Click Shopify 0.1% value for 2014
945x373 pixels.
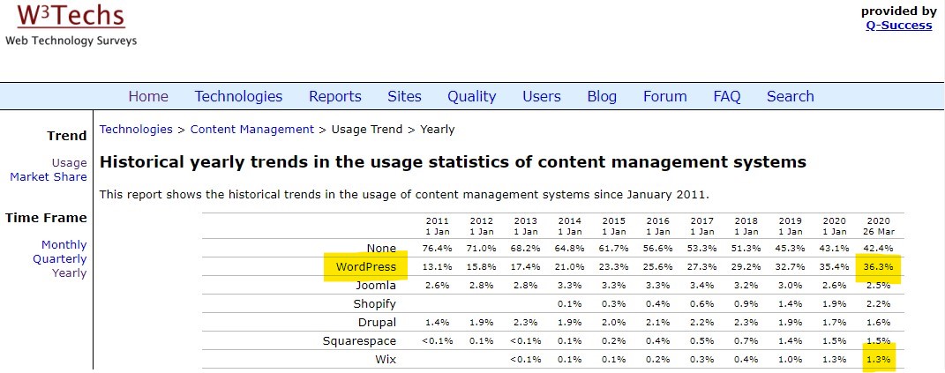tap(569, 303)
